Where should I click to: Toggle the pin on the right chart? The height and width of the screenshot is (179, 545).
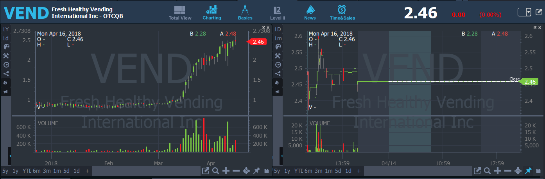pos(528,171)
